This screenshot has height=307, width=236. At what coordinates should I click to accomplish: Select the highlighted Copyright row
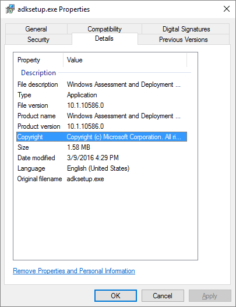(x=101, y=137)
